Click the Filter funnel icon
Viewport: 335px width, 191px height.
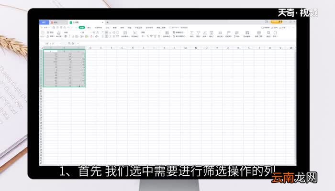[x=198, y=32]
